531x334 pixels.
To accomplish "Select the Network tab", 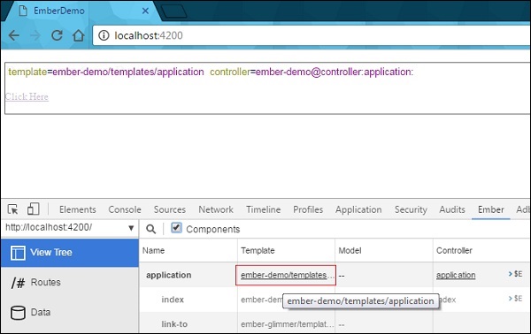I will point(216,209).
